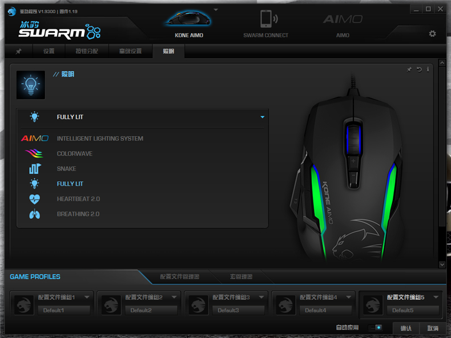Select the Default4 profile
451x338 pixels.
326,310
